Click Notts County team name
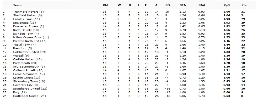Viewport: 258px width, 100px height. (22, 30)
